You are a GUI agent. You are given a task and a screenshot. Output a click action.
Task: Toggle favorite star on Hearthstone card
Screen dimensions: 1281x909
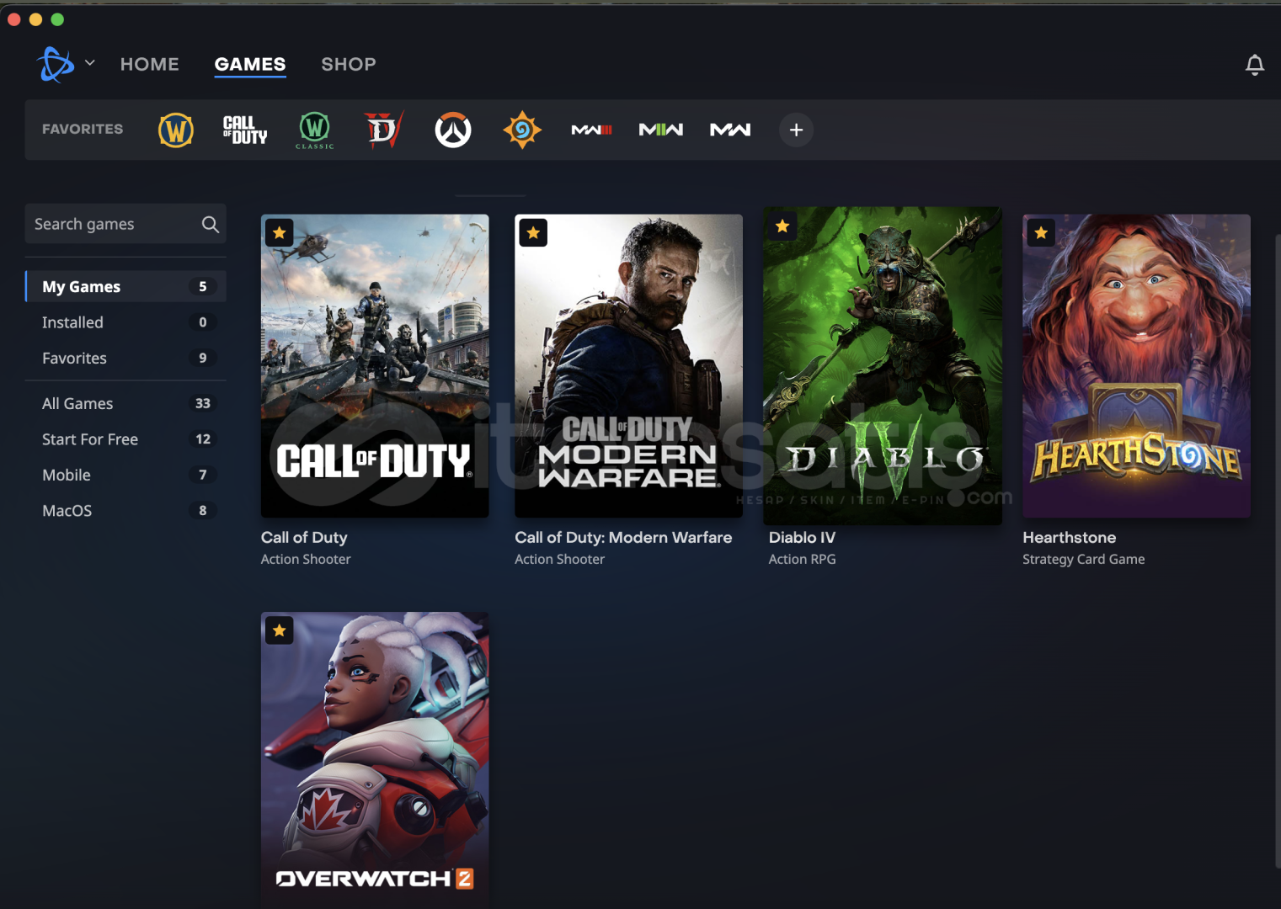pyautogui.click(x=1042, y=233)
